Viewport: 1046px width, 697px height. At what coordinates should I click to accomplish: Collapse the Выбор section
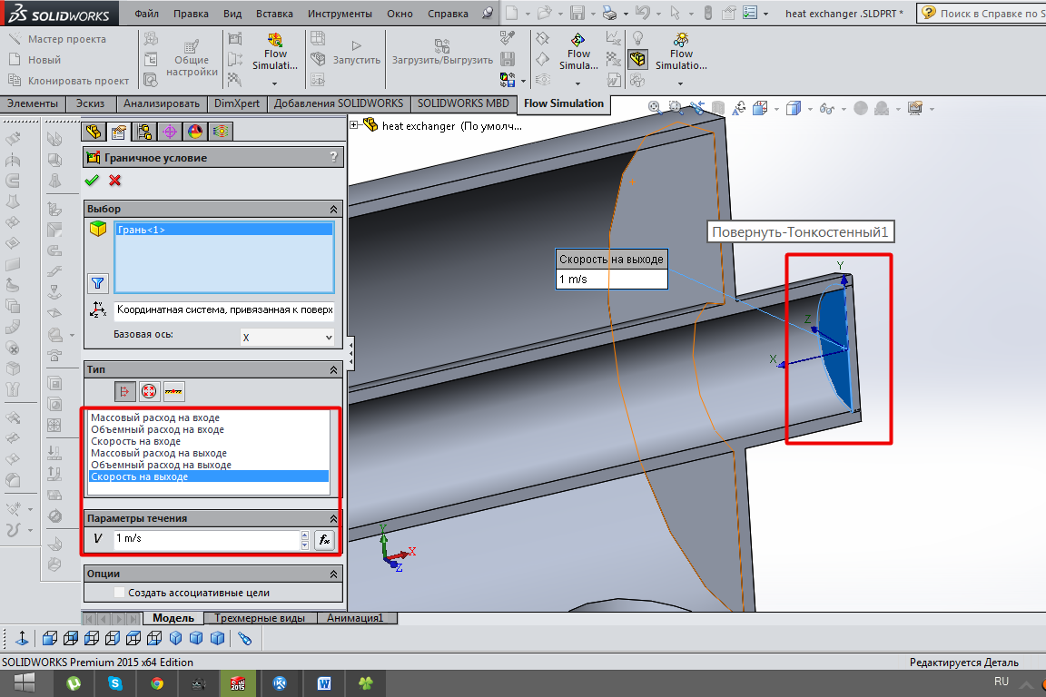point(333,209)
